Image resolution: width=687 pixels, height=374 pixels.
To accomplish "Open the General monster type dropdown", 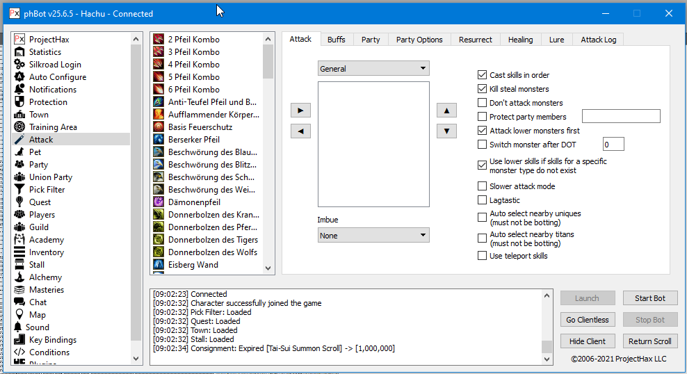I will coord(373,69).
